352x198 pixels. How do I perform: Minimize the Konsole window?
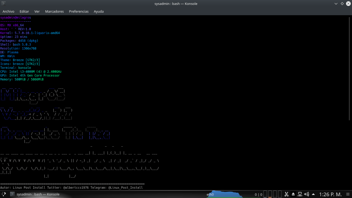335,4
